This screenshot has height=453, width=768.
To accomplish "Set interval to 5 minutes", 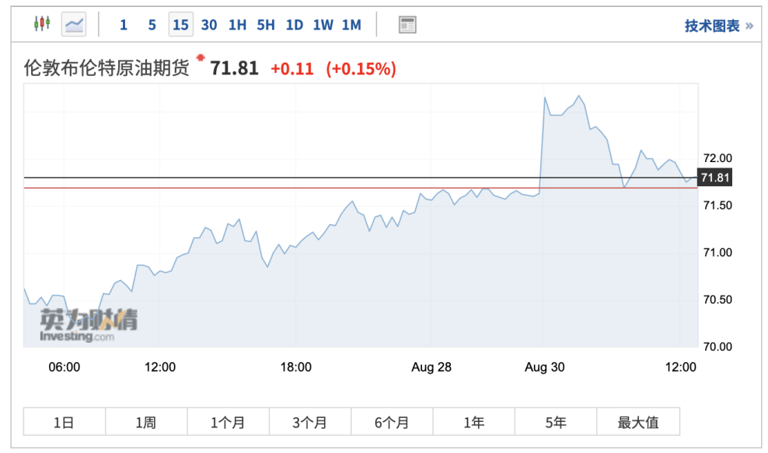I will click(152, 25).
